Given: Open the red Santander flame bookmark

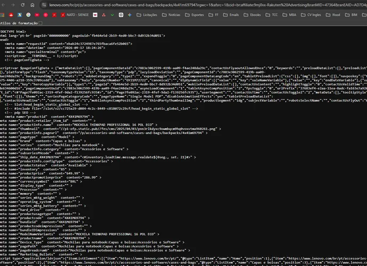Looking at the screenshot, I should (11, 15).
